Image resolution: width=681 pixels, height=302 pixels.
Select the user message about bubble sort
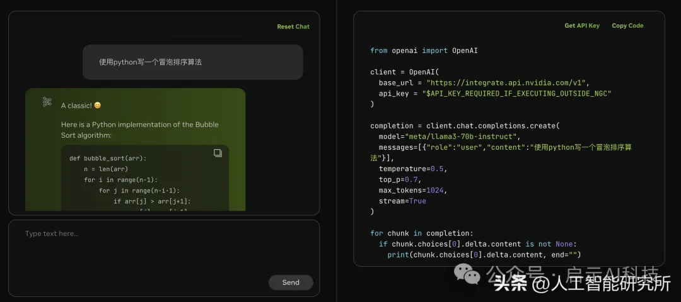pos(193,62)
